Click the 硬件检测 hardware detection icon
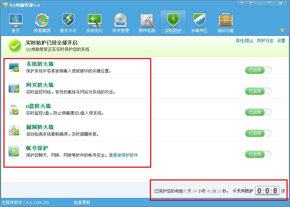290x207 pixels. 147,23
